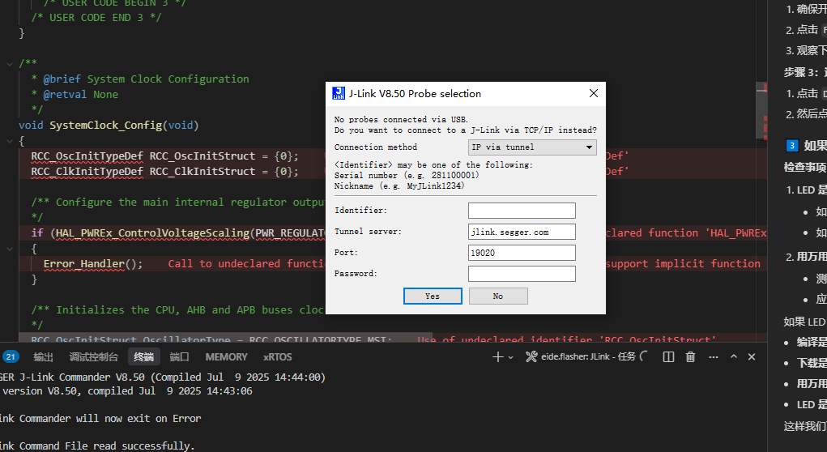Open the xRTOS panel tab
Screen dimensions: 827x452
pyautogui.click(x=278, y=357)
